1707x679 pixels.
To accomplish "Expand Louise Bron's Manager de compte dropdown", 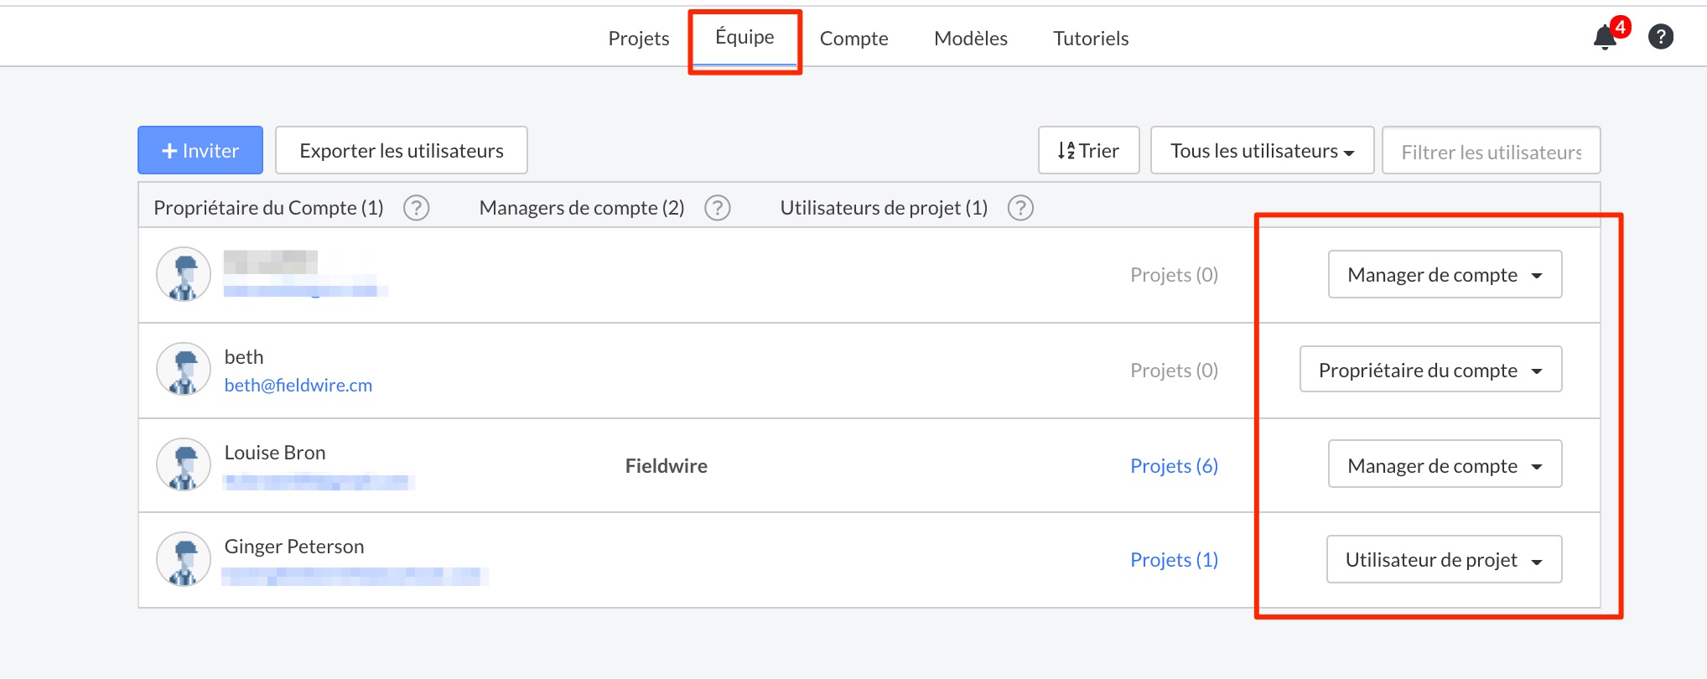I will click(1445, 465).
